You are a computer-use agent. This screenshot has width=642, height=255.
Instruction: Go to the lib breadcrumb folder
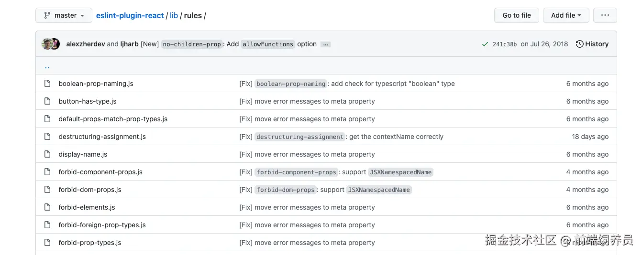[x=174, y=15]
